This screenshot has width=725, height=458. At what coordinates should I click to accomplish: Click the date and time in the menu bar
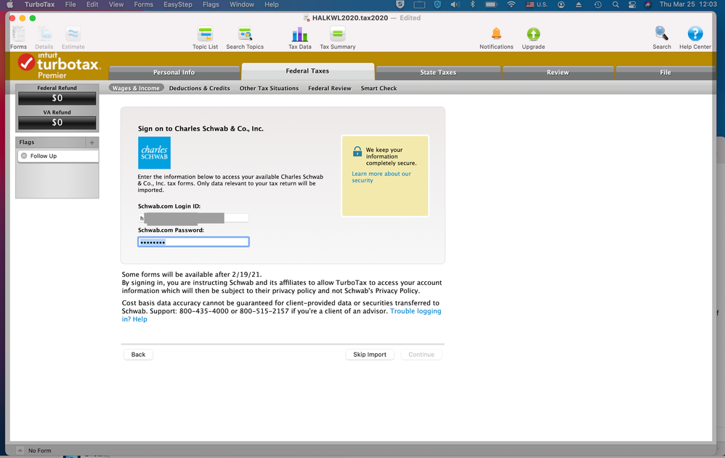click(688, 4)
